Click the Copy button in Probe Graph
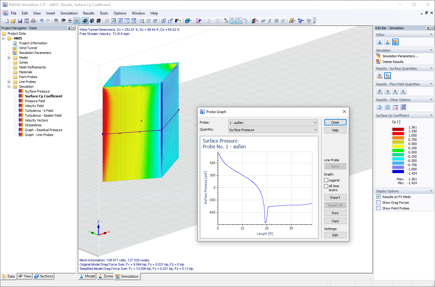 (335, 221)
